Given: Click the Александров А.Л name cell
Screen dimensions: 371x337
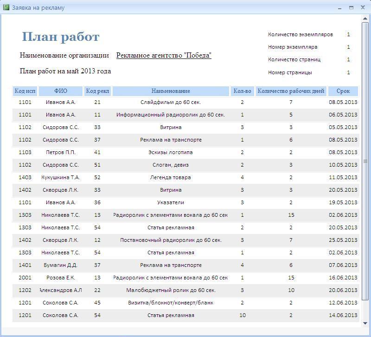Looking at the screenshot, I should click(61, 290).
